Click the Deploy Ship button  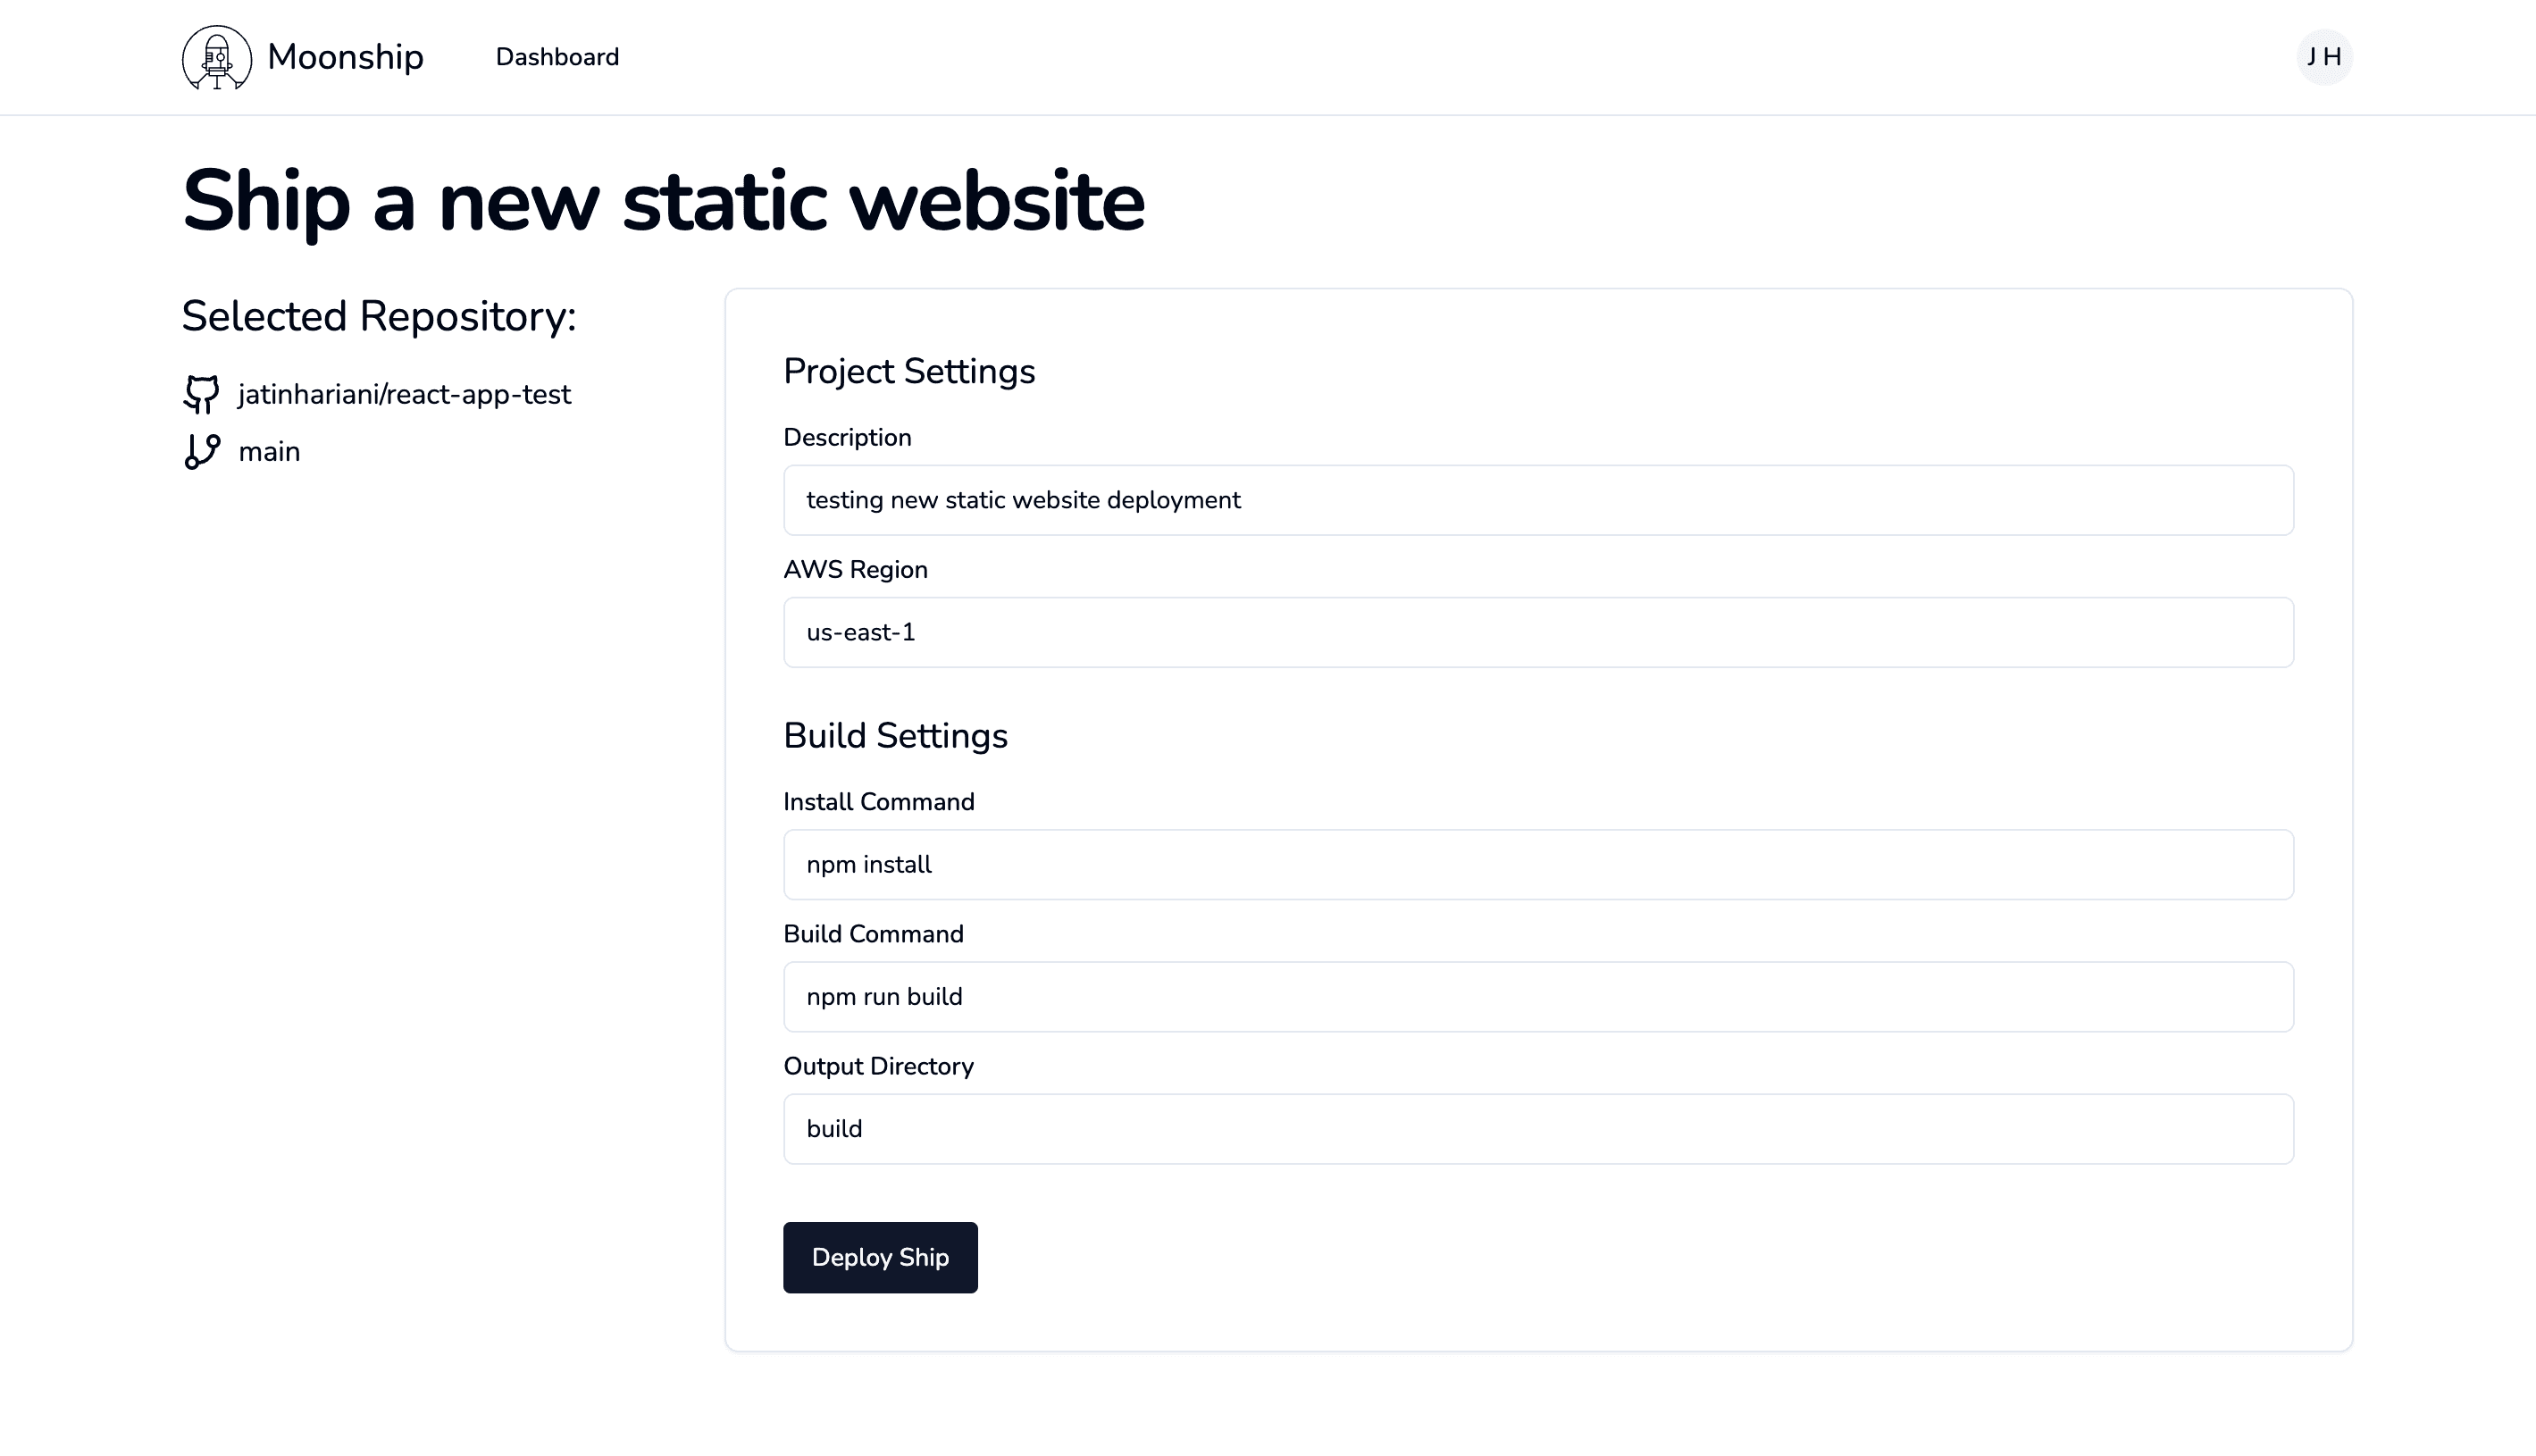click(880, 1257)
